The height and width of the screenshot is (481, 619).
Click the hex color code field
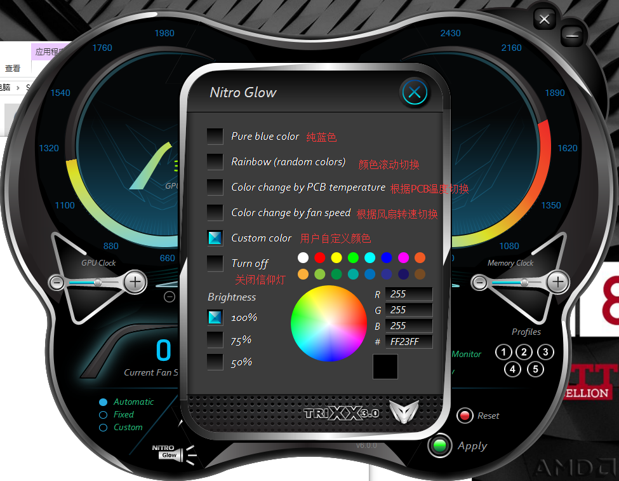409,341
